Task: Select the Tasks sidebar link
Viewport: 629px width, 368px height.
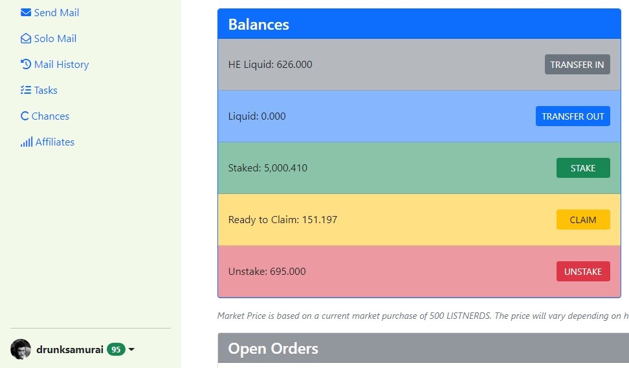Action: [39, 90]
